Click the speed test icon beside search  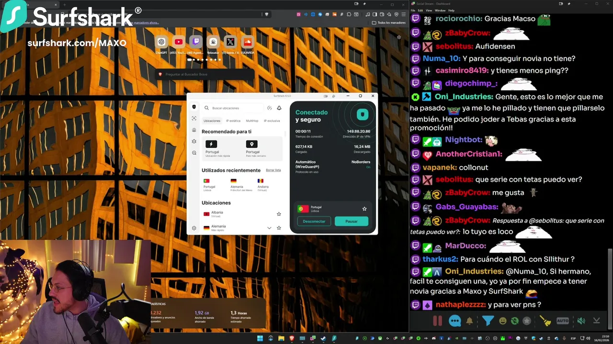pos(270,108)
